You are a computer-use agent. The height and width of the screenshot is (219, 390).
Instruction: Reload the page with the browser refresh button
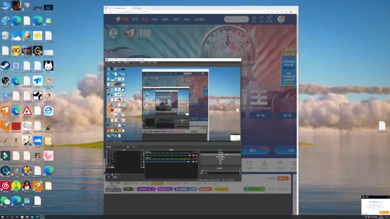(111, 12)
